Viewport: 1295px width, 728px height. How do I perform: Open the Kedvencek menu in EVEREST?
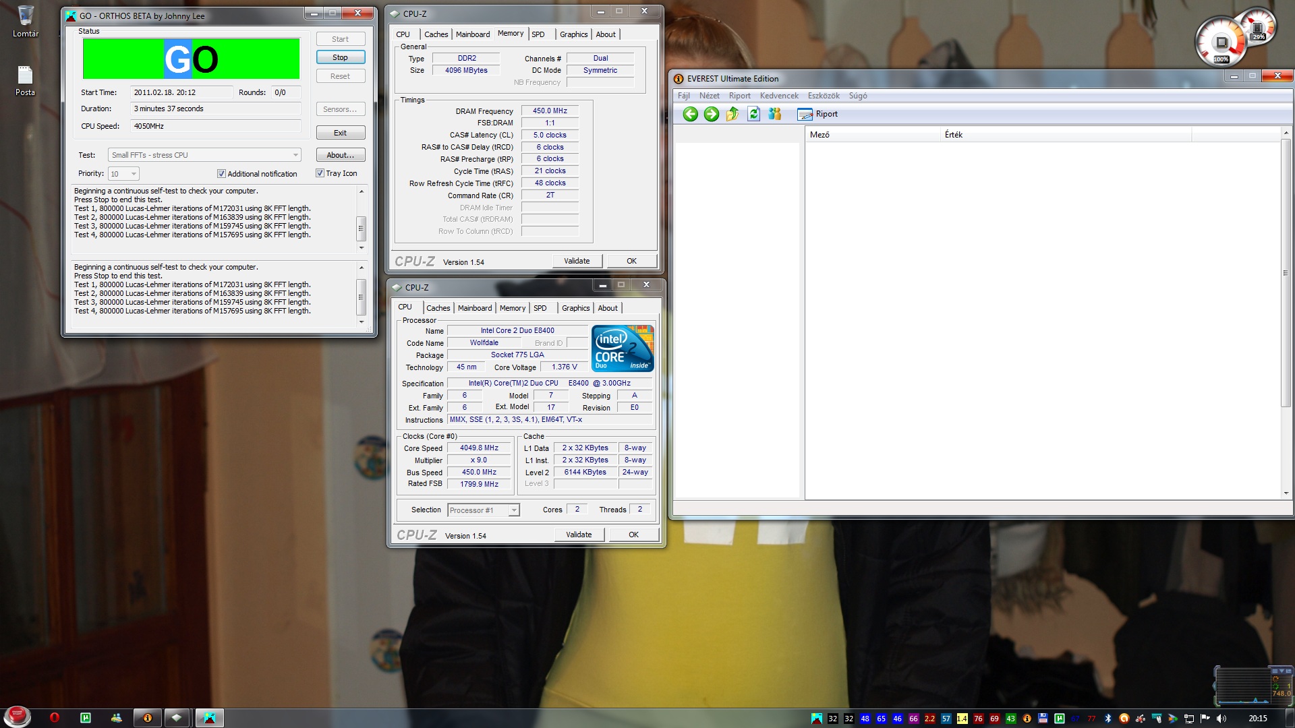click(x=779, y=96)
